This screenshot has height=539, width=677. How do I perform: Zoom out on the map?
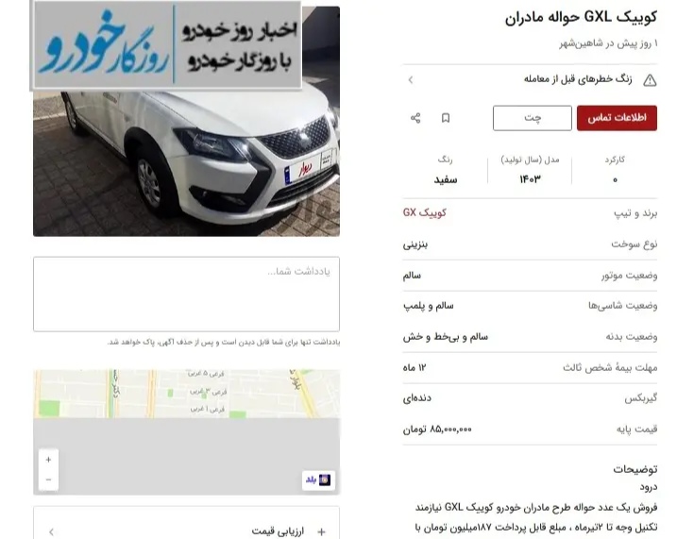48,480
